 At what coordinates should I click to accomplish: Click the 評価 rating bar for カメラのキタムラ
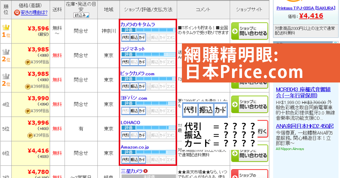click(148, 30)
